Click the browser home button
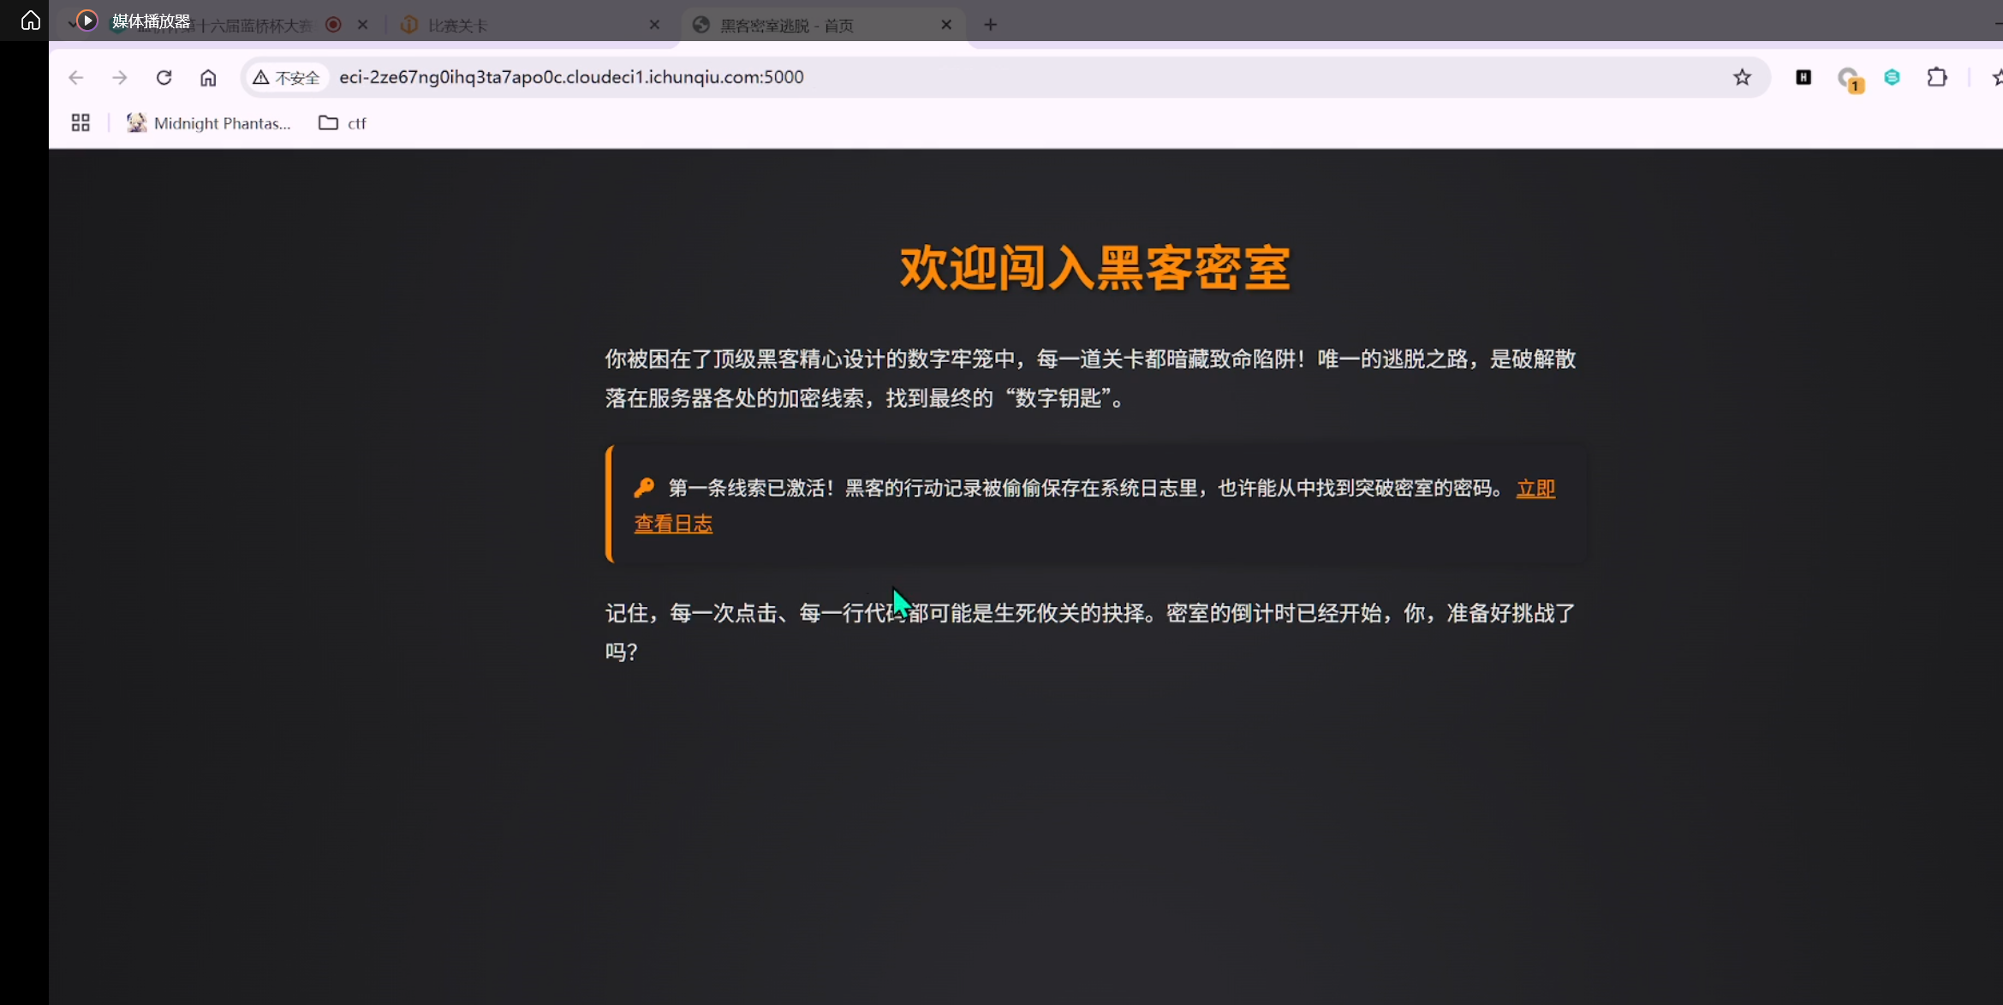Screen dimensions: 2003x1005 [x=208, y=77]
